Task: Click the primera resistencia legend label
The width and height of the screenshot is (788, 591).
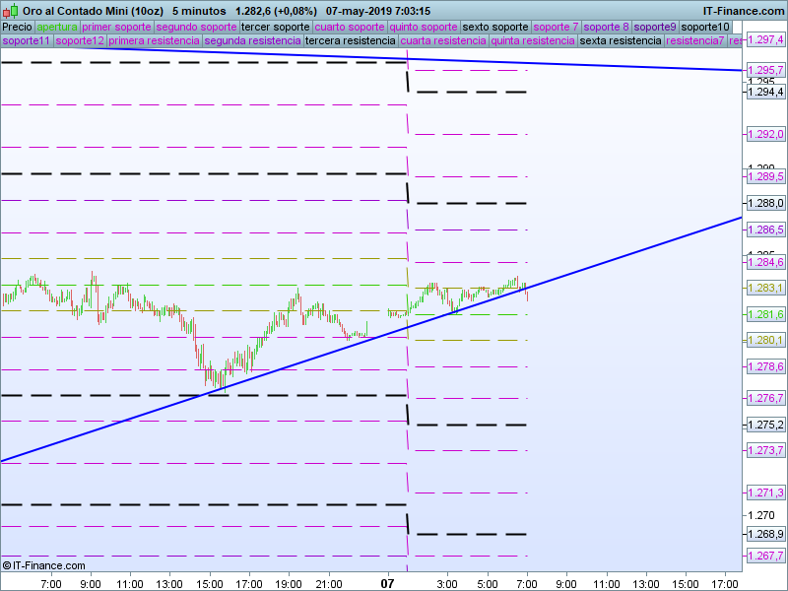Action: coord(155,40)
